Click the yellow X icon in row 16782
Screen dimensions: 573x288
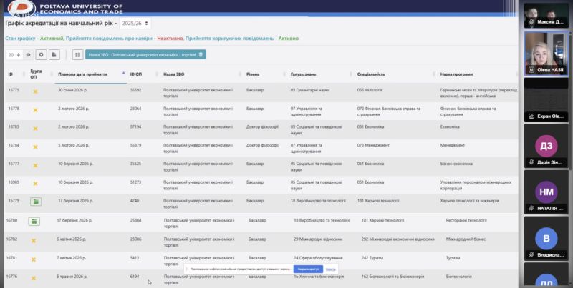click(34, 240)
